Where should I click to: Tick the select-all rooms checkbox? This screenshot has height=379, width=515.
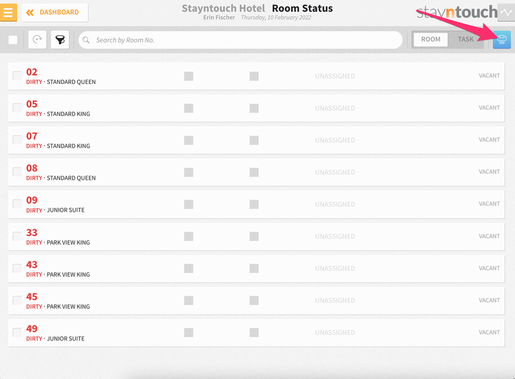pos(13,40)
